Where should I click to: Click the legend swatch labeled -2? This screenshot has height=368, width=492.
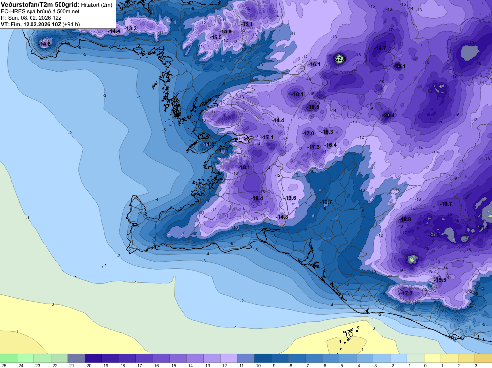pos(398,358)
